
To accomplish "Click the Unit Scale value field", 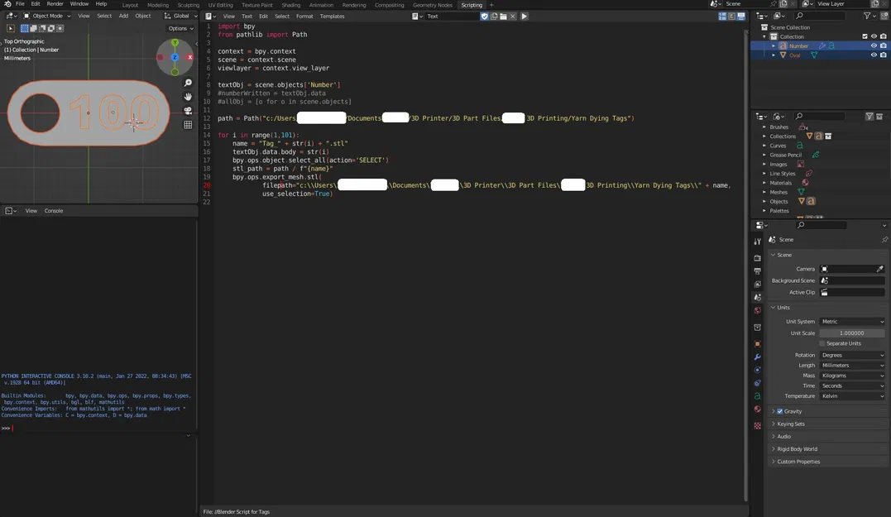I will (852, 333).
